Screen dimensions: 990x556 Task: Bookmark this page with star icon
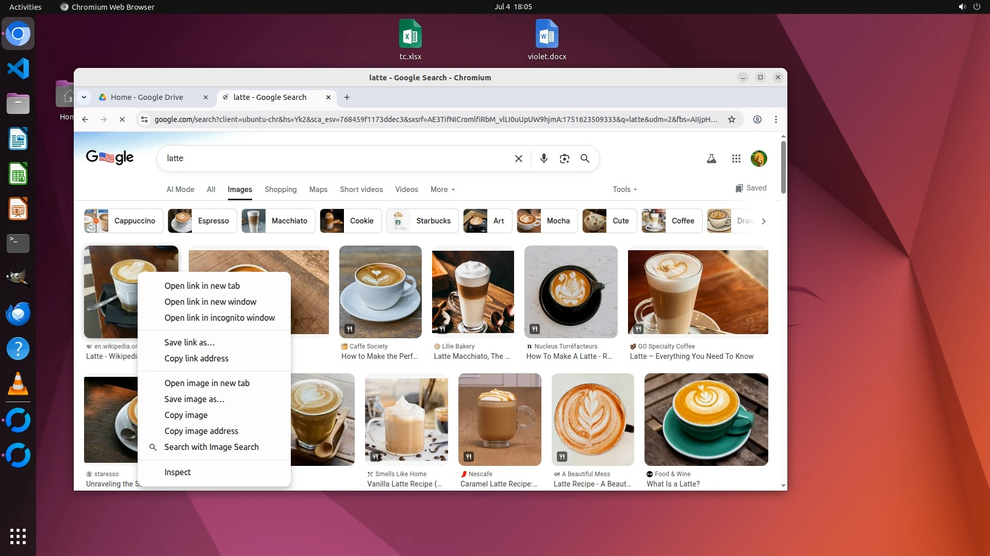[x=731, y=119]
